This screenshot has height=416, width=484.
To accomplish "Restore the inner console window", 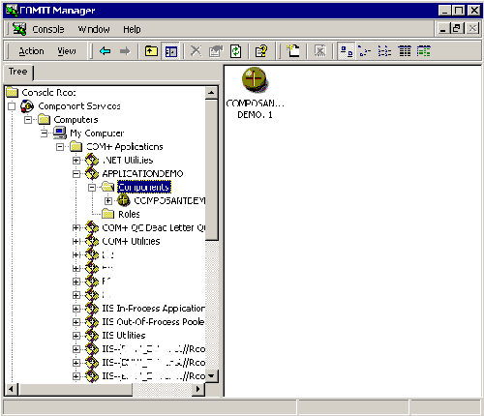I will (457, 29).
